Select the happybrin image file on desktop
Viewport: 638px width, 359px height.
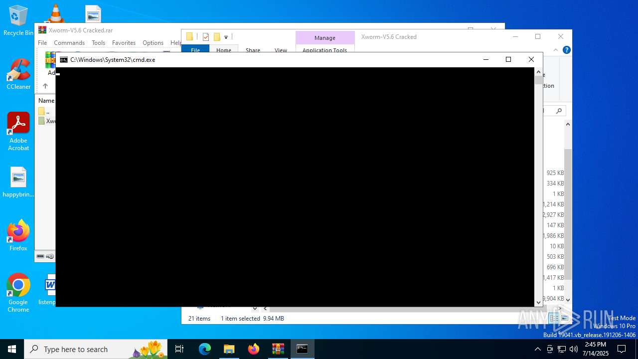coord(18,182)
